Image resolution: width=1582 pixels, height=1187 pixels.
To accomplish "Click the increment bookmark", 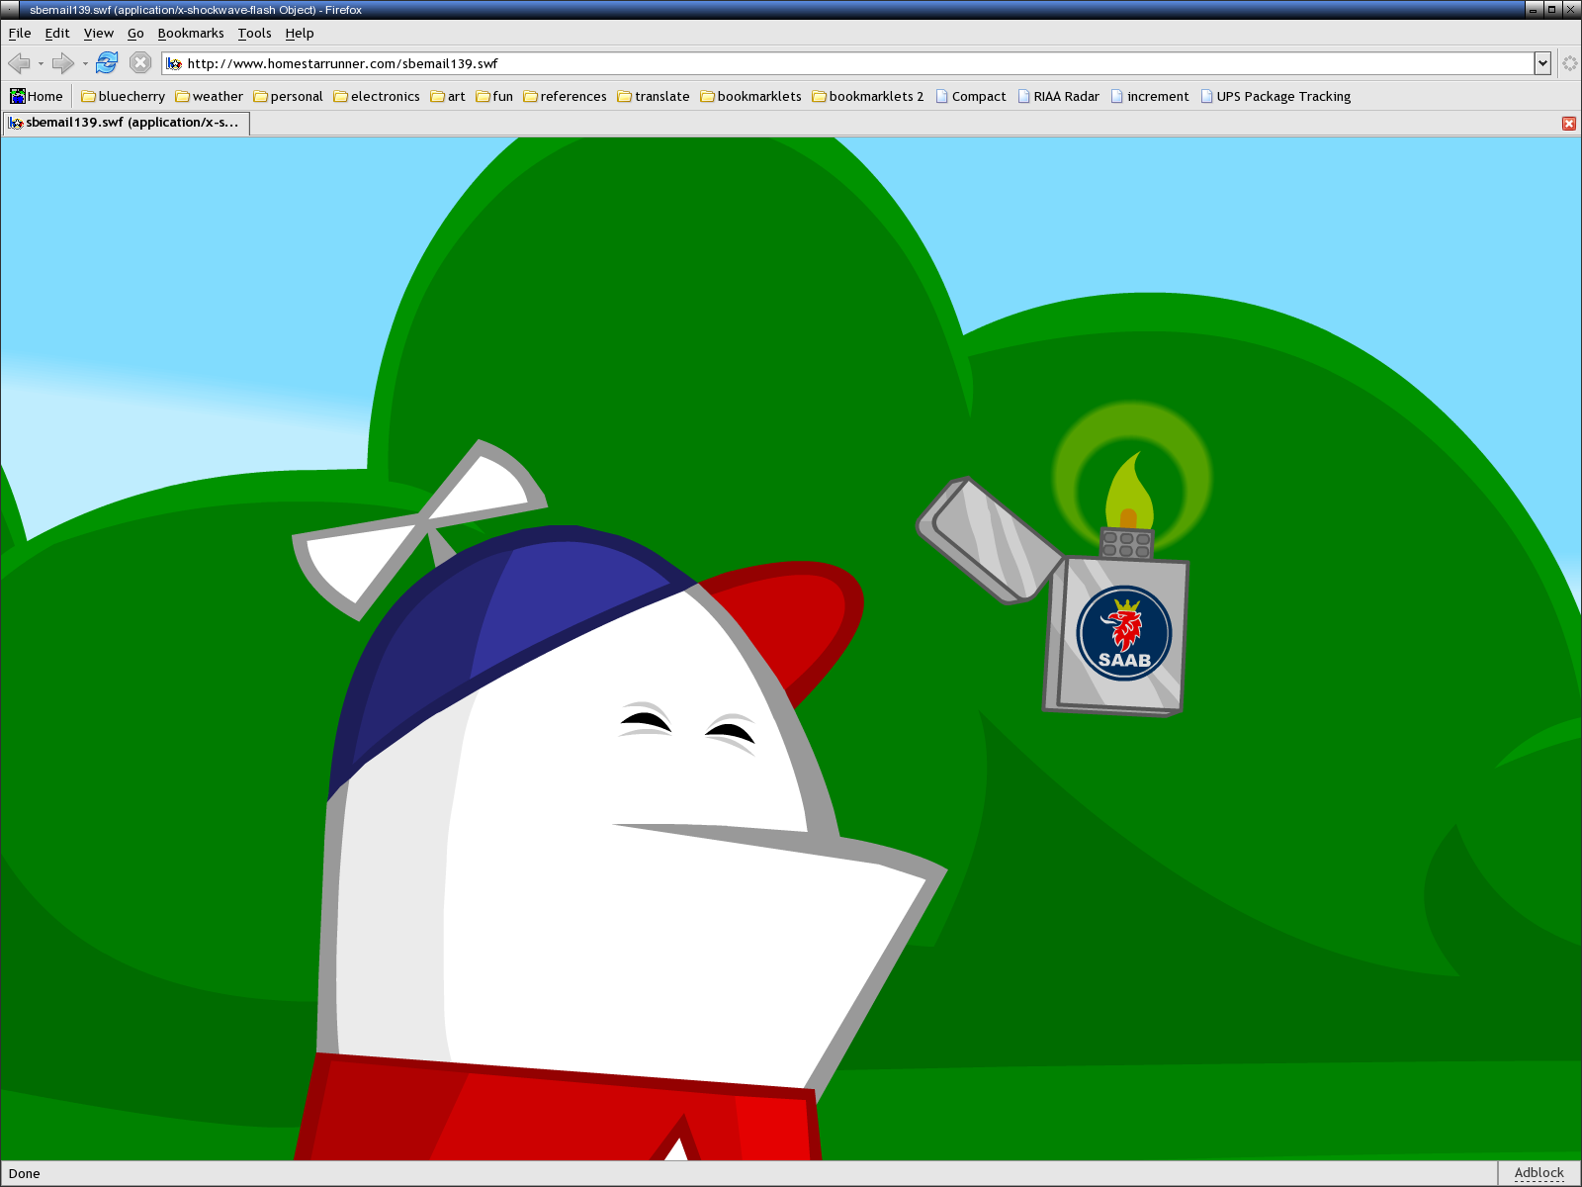I will [1150, 96].
